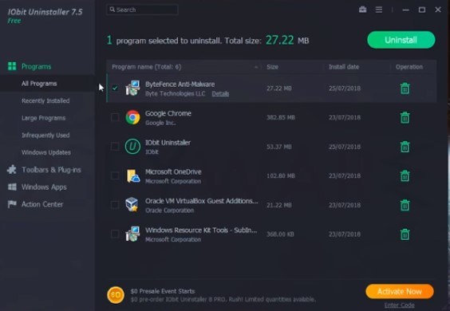The width and height of the screenshot is (450, 311).
Task: Open Windows Updates section
Action: (46, 152)
